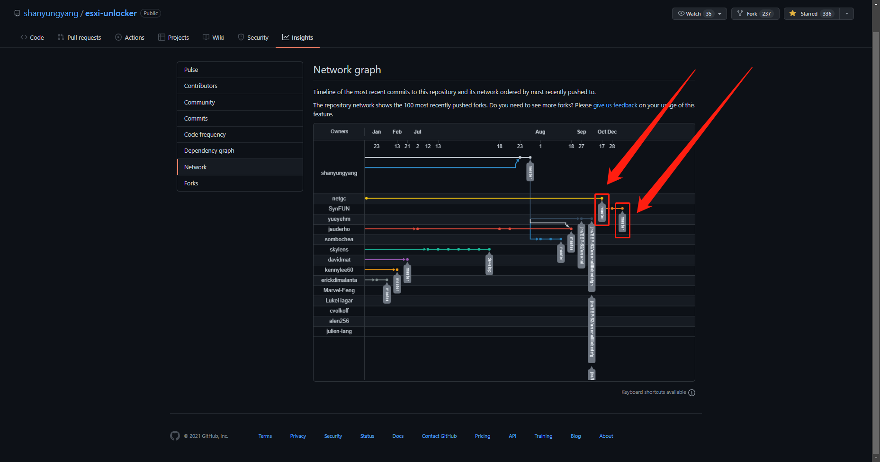
Task: Open Code frequency in sidebar
Action: tap(240, 134)
